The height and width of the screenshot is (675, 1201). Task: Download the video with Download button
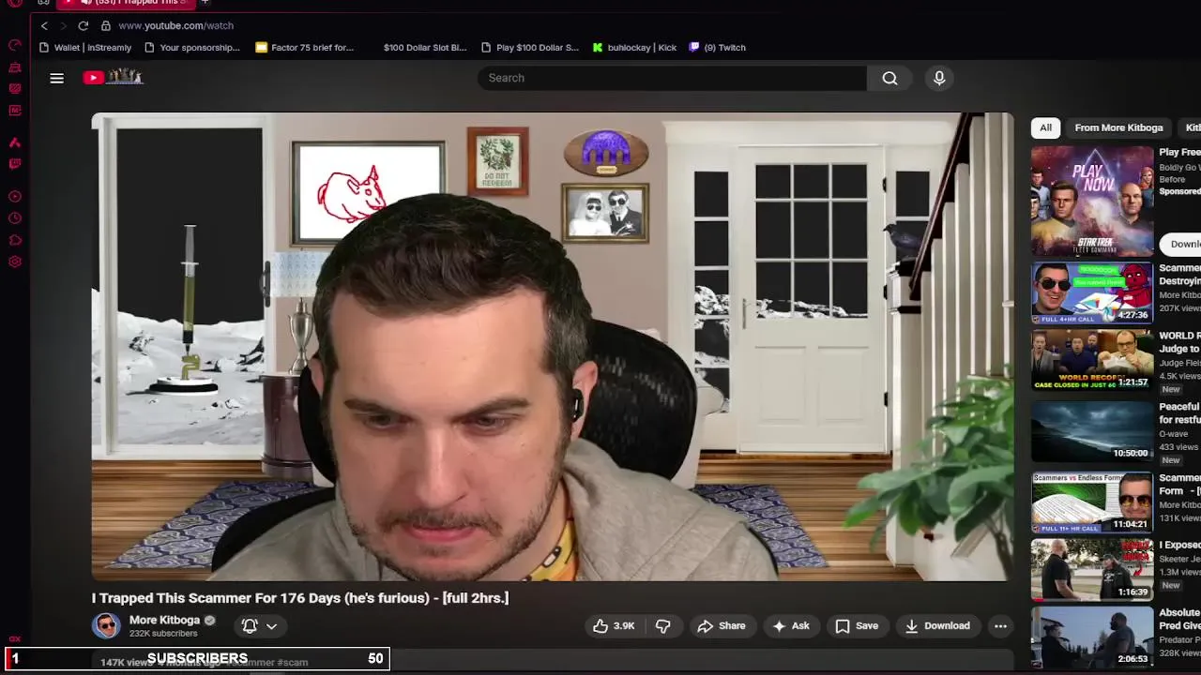tap(936, 625)
